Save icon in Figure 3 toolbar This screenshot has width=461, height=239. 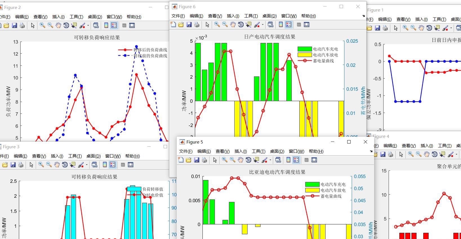click(x=13, y=165)
